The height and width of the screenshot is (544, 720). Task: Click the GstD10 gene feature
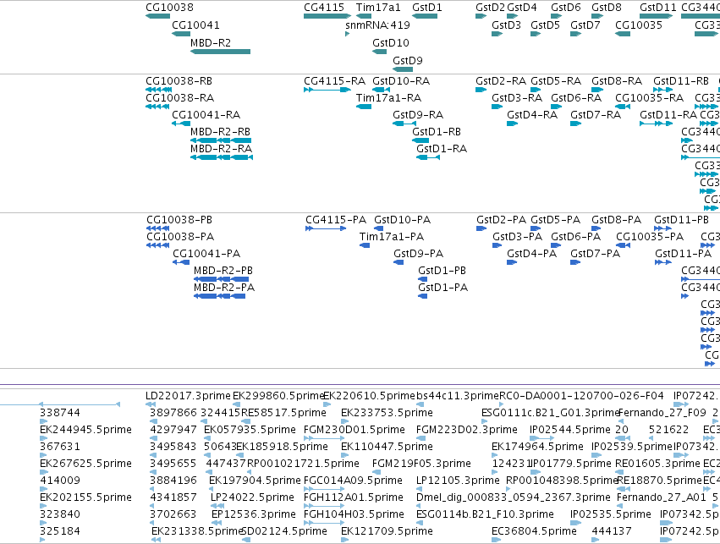click(x=379, y=52)
